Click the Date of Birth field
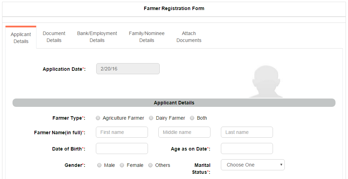The height and width of the screenshot is (179, 348). pyautogui.click(x=122, y=148)
